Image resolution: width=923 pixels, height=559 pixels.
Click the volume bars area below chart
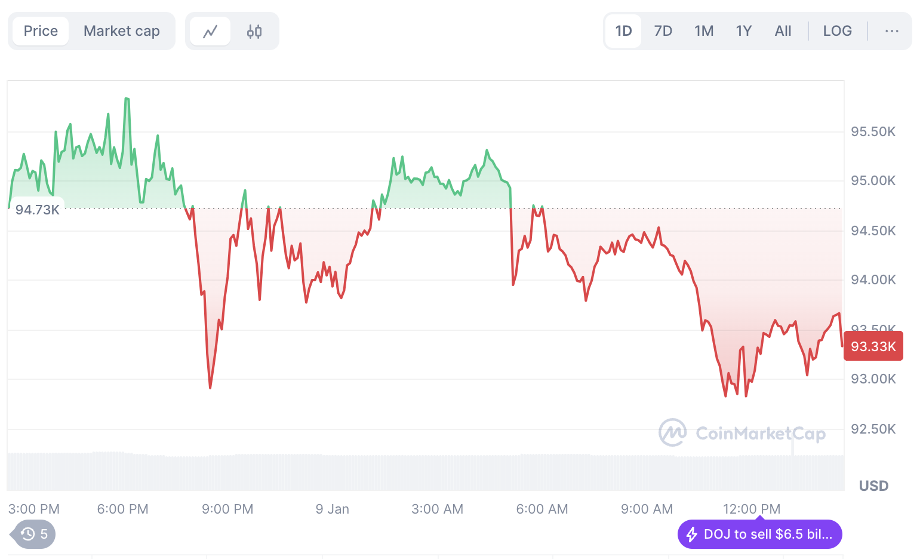point(418,472)
